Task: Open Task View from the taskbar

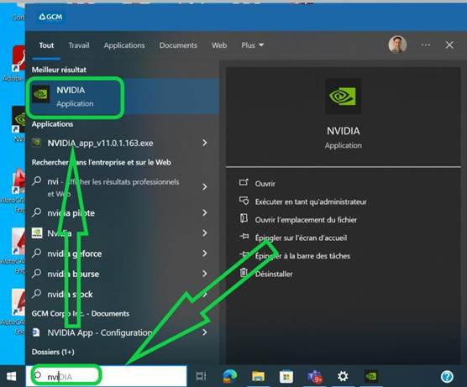Action: pyautogui.click(x=201, y=376)
